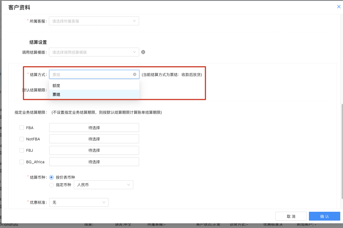Screen dimensions: 343x228
Task: Close the 客户资料 dialog
Action: pos(339,6)
